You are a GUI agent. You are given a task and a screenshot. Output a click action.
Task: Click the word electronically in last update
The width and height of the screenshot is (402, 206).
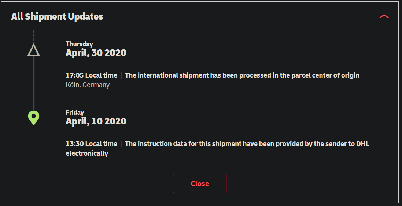click(x=87, y=153)
